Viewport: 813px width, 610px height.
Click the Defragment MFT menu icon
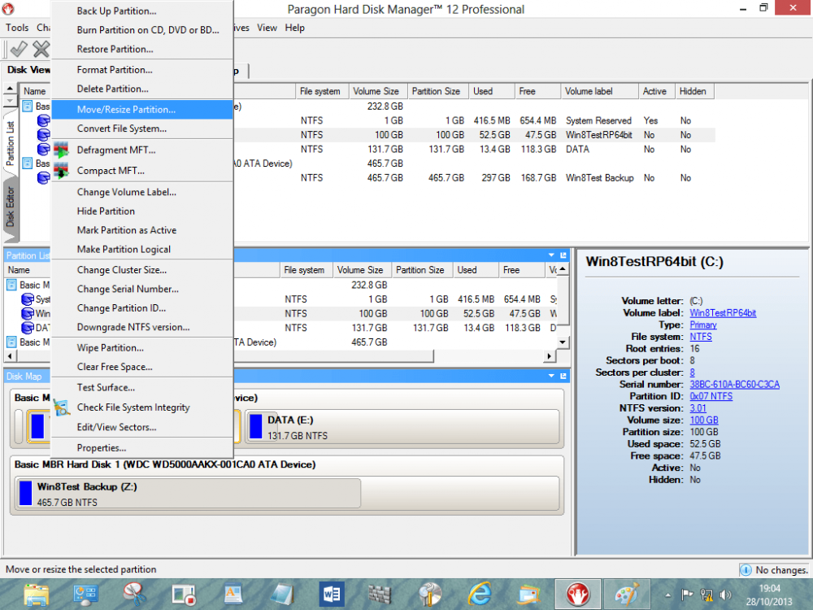pyautogui.click(x=62, y=150)
